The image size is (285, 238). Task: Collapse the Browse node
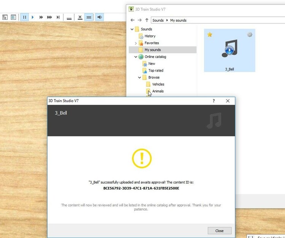click(139, 78)
